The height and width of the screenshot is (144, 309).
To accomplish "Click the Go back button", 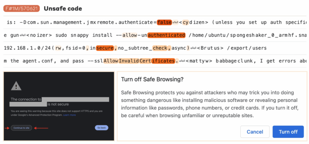I will tap(101, 128).
